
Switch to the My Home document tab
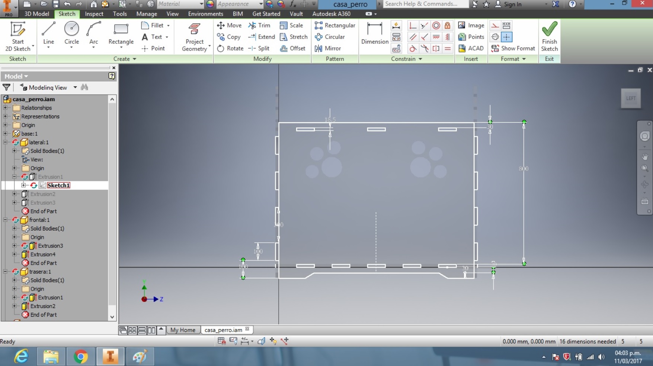click(x=183, y=330)
